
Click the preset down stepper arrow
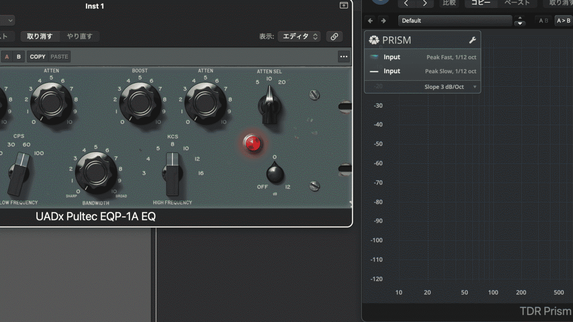tap(520, 23)
